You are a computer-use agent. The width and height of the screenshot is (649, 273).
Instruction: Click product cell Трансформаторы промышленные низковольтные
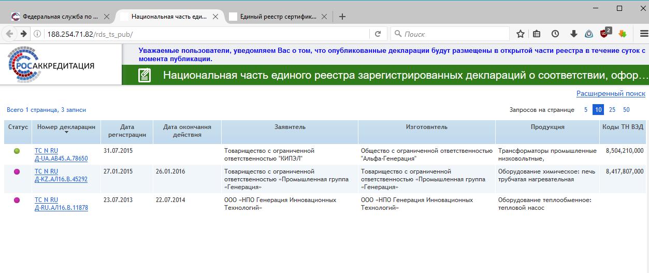[547, 155]
